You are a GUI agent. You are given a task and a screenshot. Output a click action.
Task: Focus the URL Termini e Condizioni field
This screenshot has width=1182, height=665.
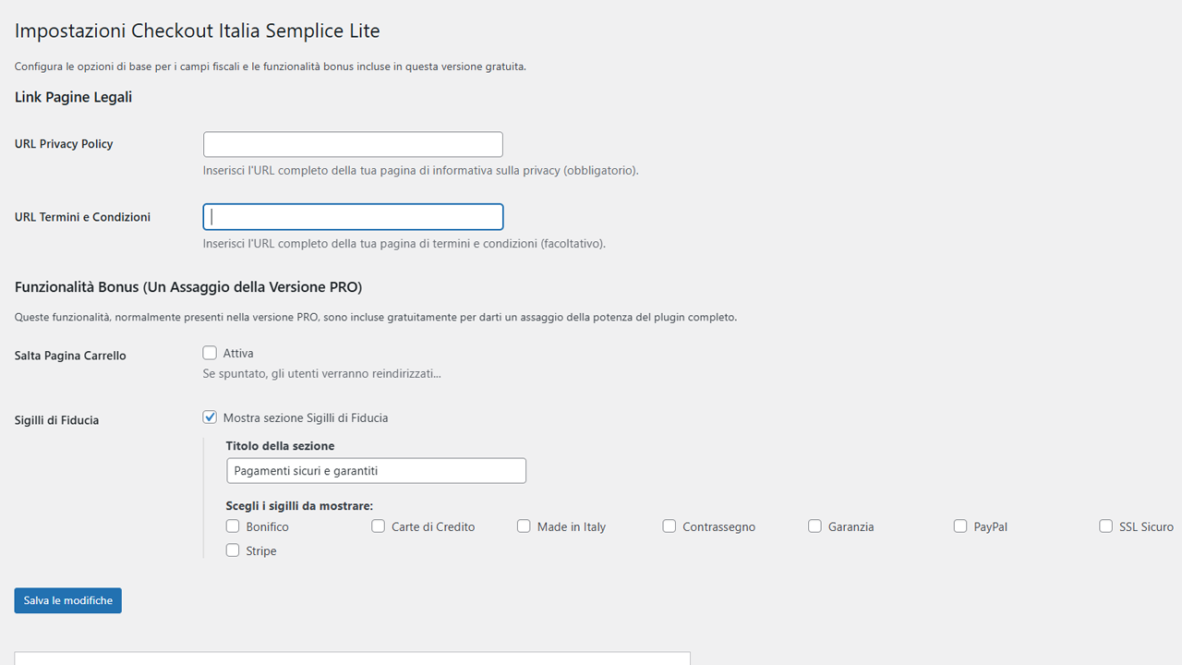[353, 216]
